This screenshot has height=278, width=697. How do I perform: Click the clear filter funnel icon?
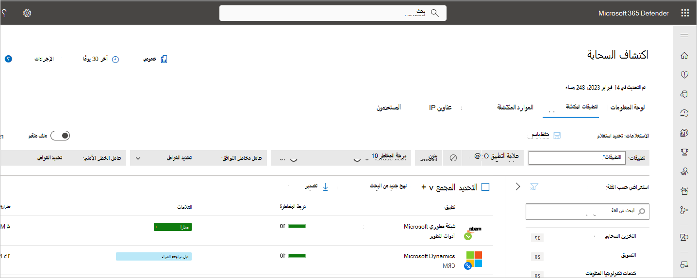pyautogui.click(x=534, y=186)
